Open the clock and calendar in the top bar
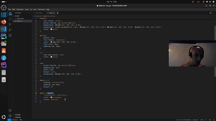 (112, 2)
